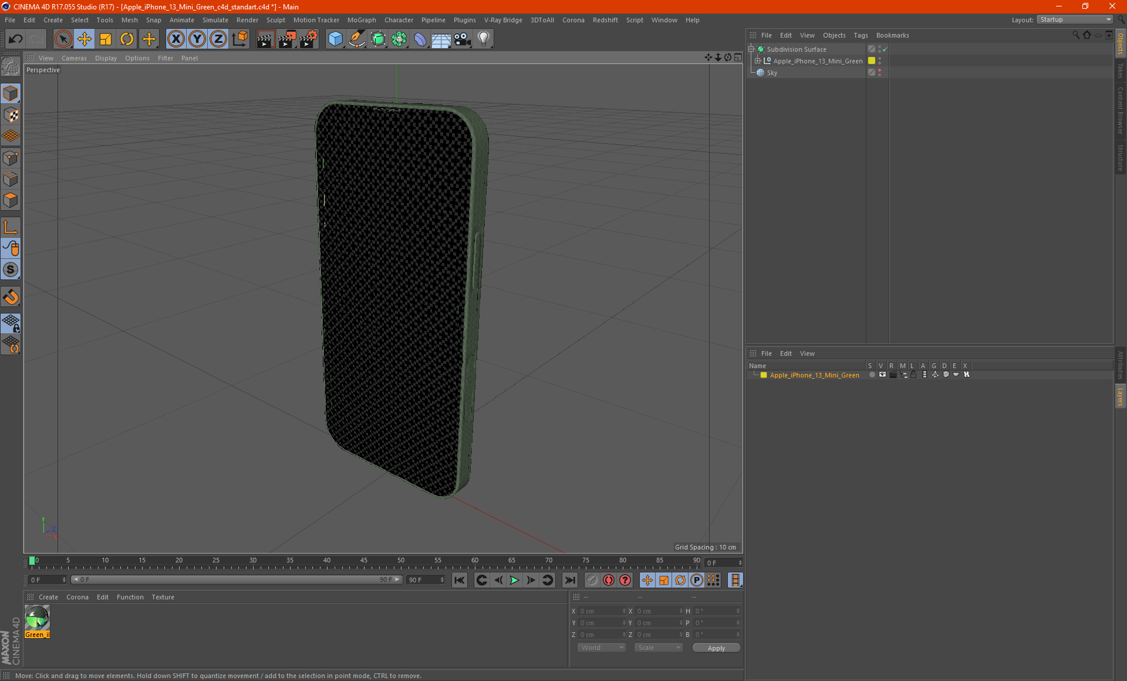Add a light object via bulb icon
Image resolution: width=1127 pixels, height=681 pixels.
click(483, 39)
